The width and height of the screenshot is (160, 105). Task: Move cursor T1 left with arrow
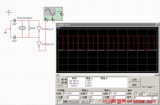pyautogui.click(x=62, y=79)
